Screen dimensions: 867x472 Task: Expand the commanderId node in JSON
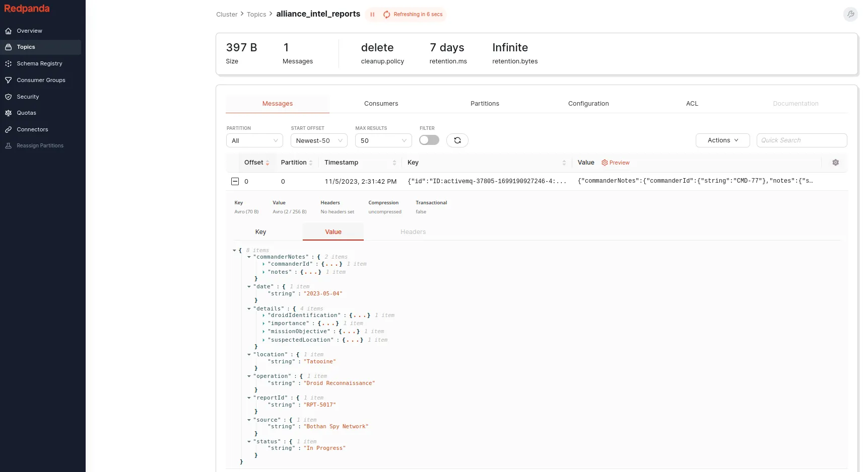[x=263, y=264]
